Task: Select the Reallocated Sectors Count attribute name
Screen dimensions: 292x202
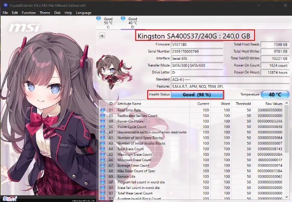Action: tap(138, 116)
